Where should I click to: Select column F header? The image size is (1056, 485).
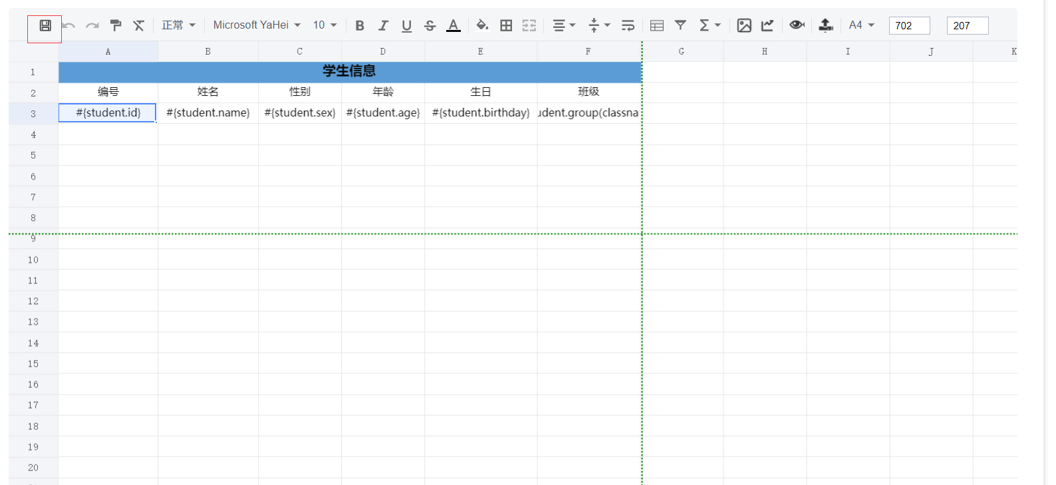[589, 51]
